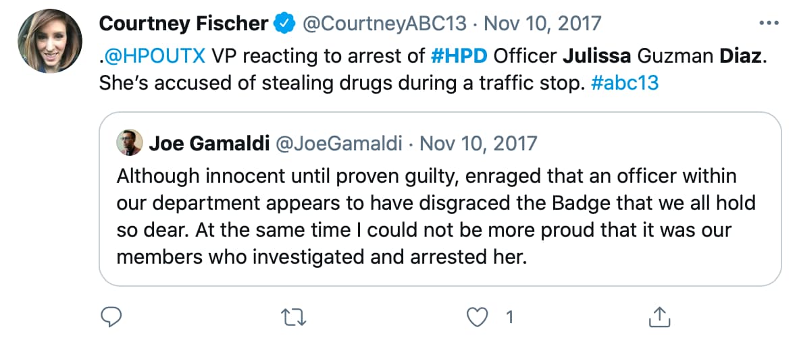Click the share tweet icon
The height and width of the screenshot is (340, 797).
[659, 316]
